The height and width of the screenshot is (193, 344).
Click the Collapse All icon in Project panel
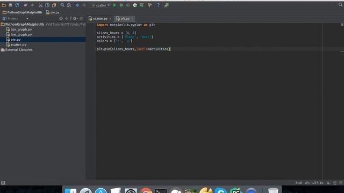[x=67, y=19]
